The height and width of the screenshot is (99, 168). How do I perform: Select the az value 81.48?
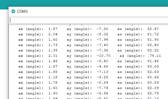tap(153, 61)
